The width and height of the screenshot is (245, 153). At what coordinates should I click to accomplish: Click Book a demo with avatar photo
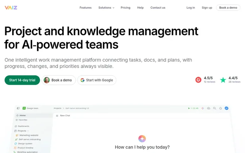(59, 80)
